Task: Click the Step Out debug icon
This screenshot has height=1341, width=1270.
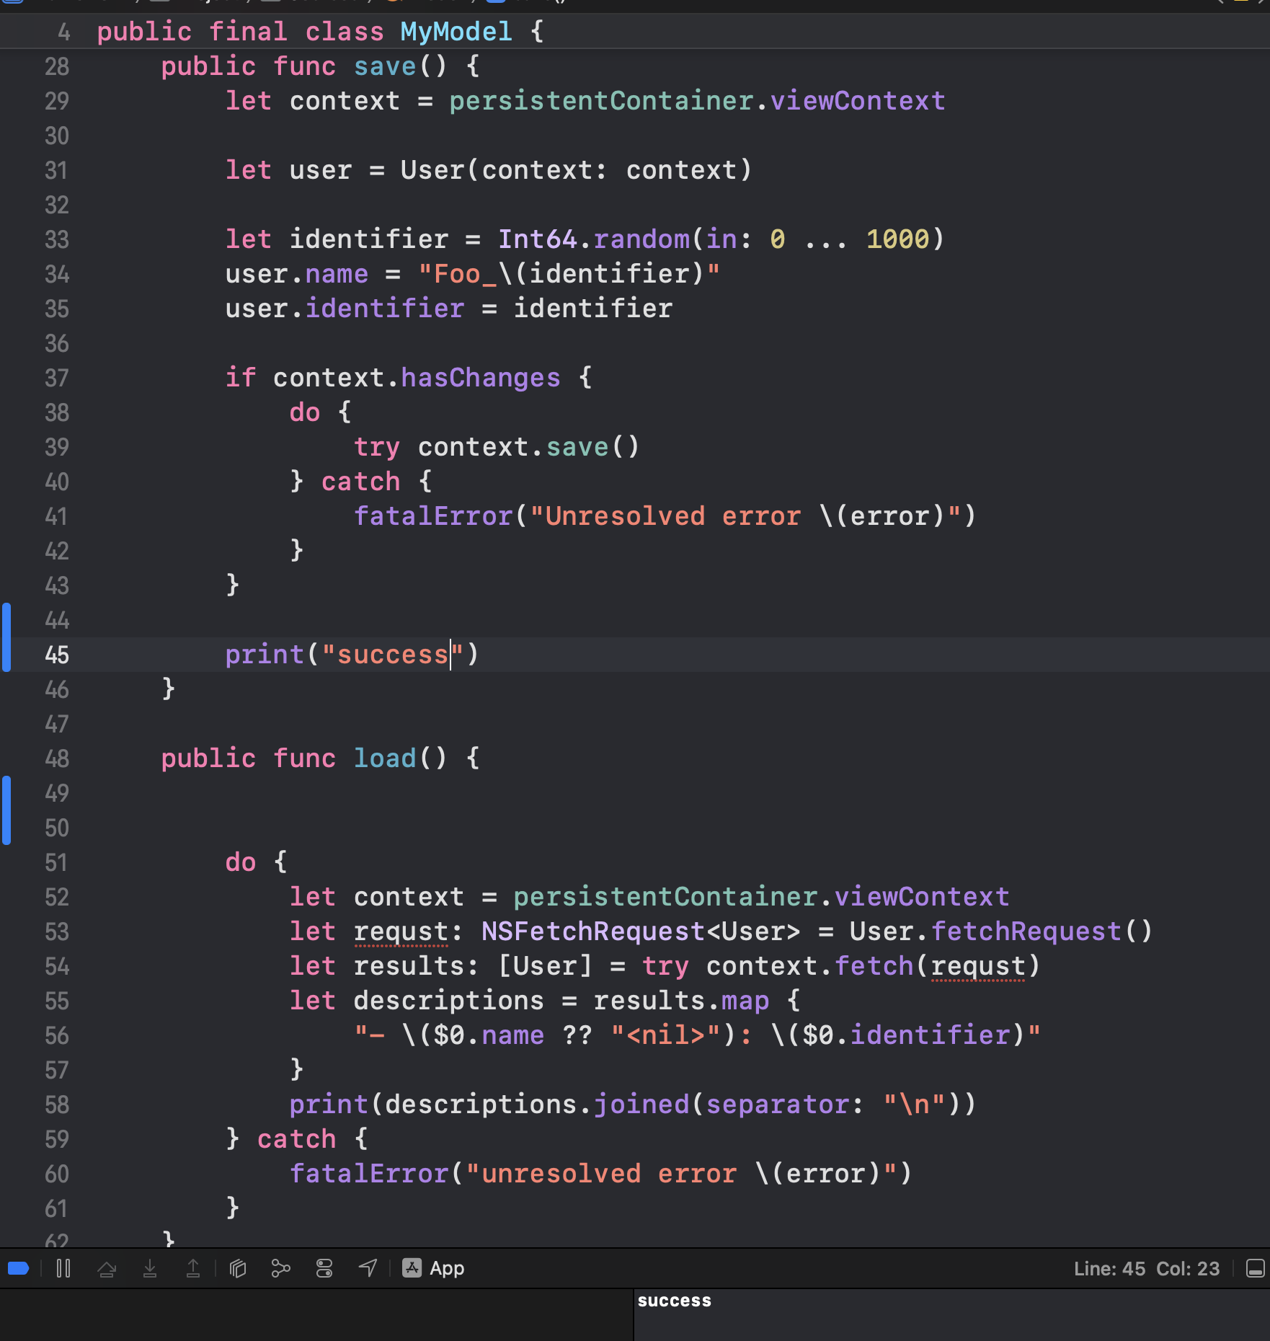Action: [193, 1268]
